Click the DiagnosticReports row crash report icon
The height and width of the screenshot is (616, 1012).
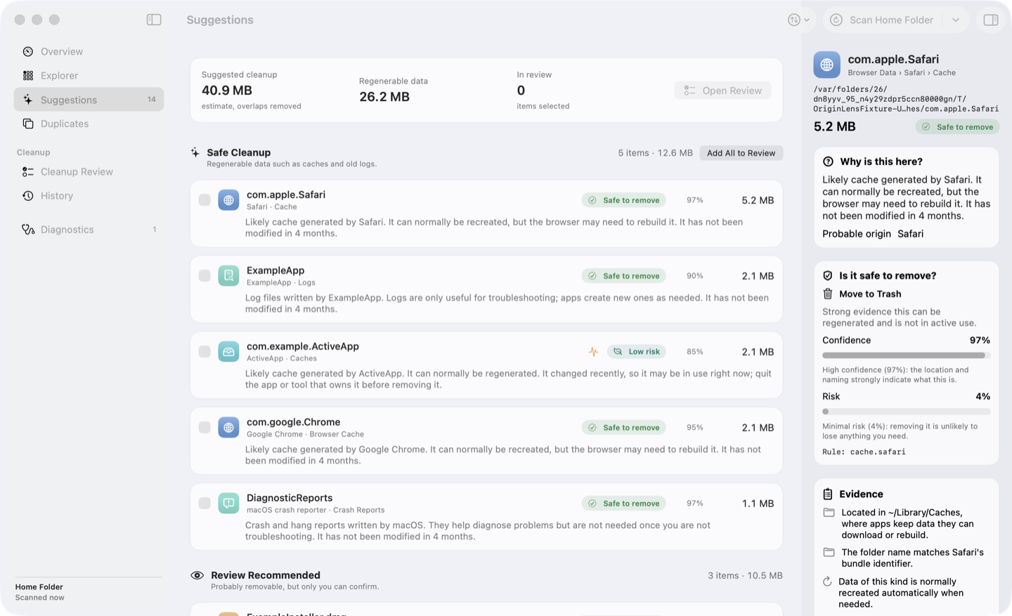(228, 504)
